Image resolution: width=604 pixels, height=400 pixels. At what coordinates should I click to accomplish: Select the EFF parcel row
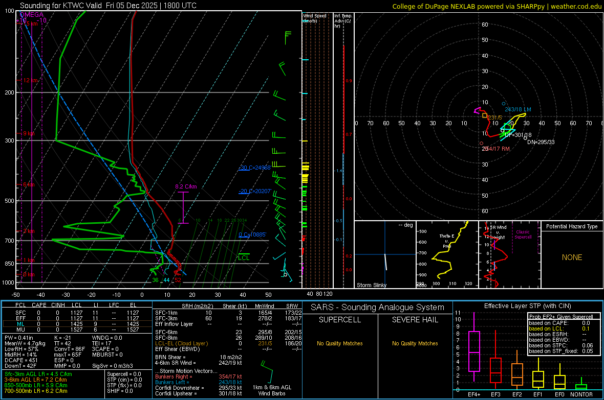(77, 318)
